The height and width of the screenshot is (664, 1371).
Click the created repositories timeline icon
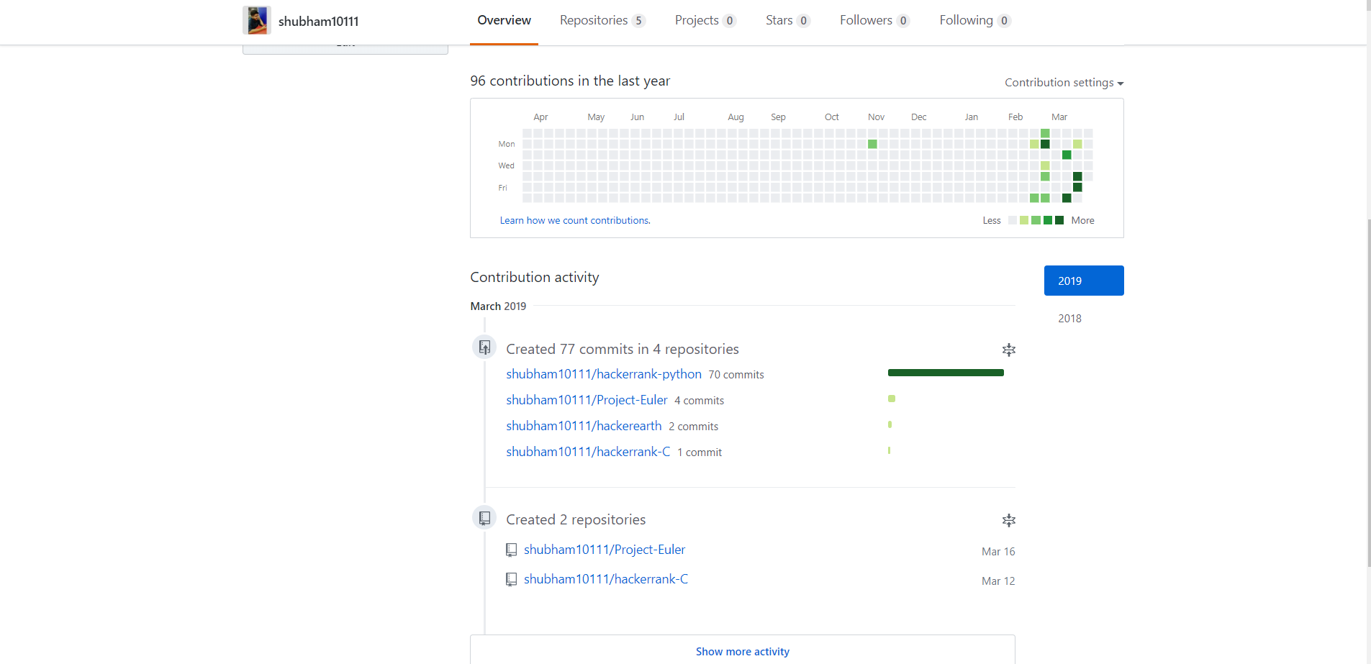(484, 518)
